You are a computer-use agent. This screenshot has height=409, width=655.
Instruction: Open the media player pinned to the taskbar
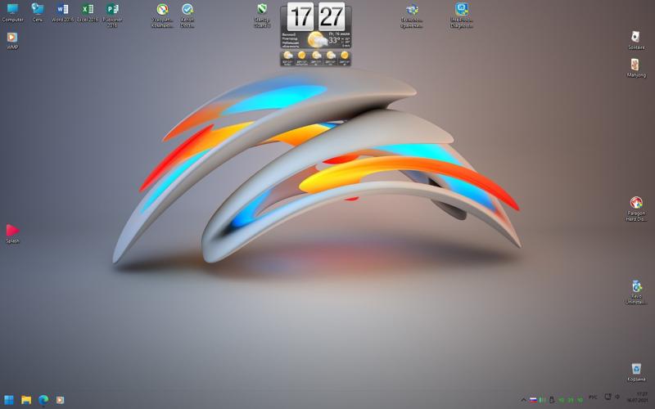(60, 400)
